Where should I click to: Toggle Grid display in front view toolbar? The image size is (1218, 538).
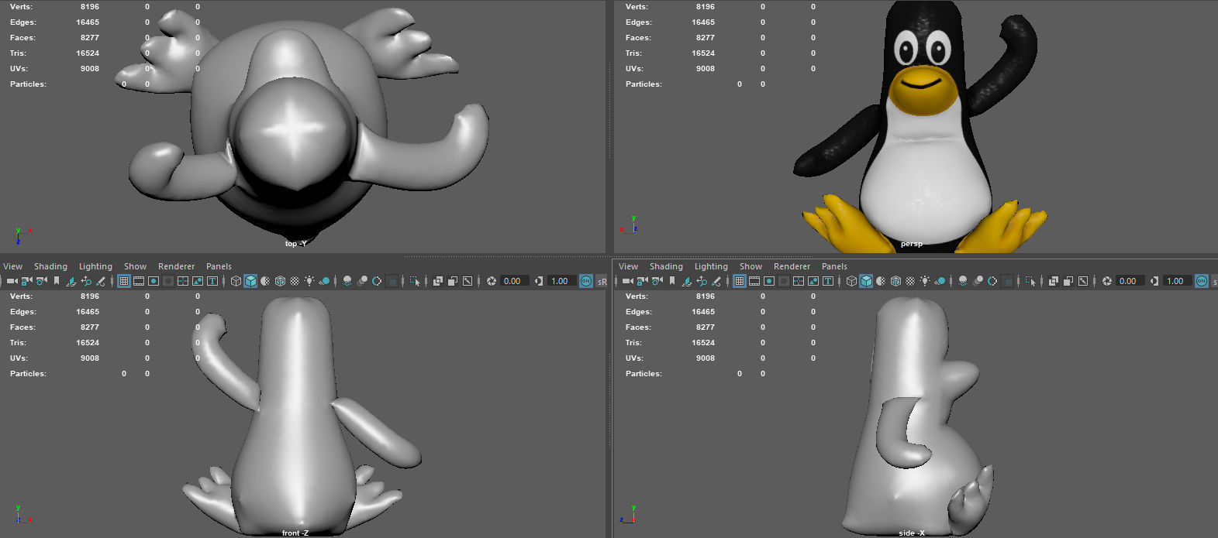tap(124, 281)
